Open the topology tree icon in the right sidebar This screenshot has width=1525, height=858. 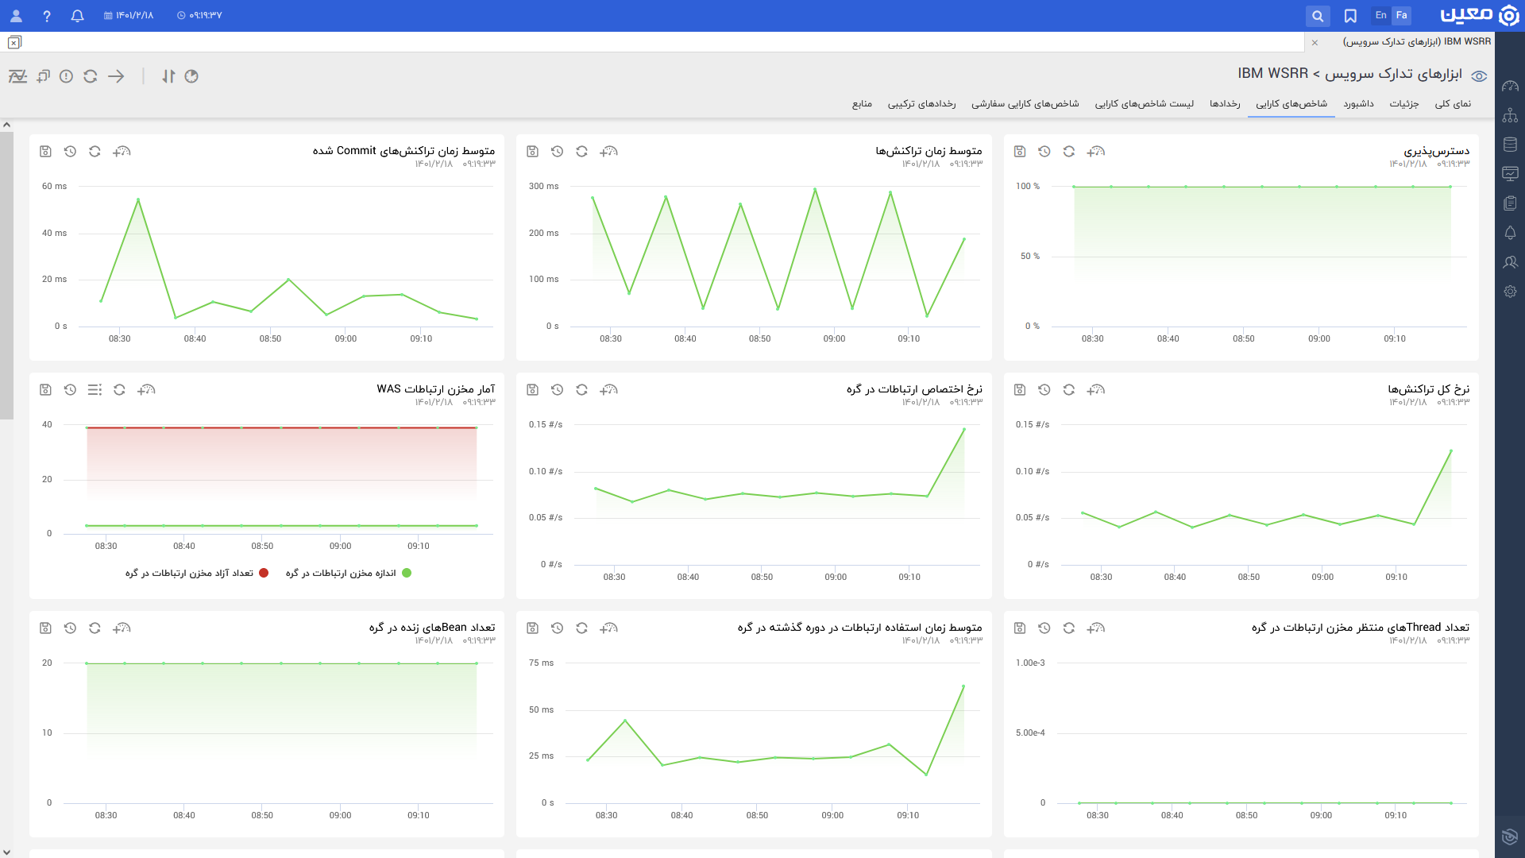point(1511,115)
